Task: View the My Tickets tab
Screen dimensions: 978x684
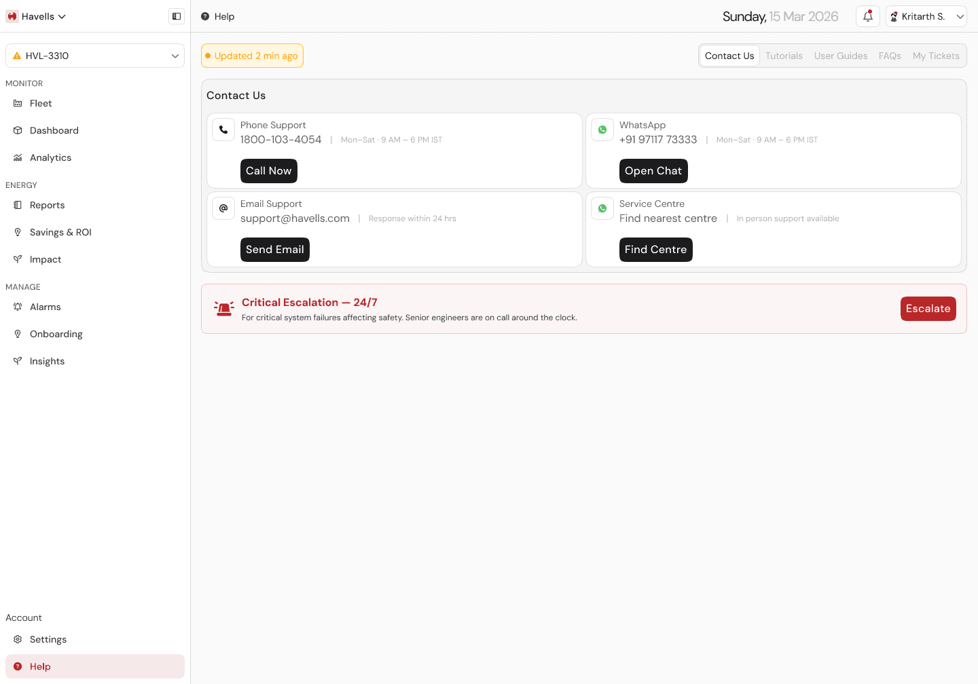Action: [x=936, y=56]
